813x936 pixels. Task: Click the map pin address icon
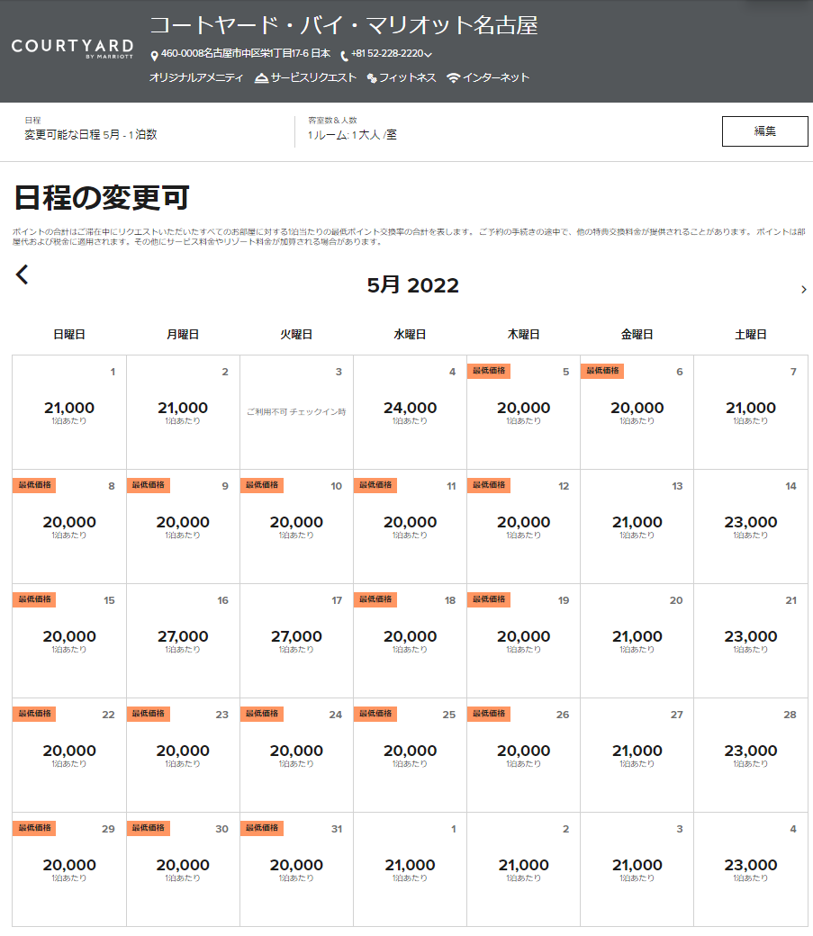pos(154,55)
